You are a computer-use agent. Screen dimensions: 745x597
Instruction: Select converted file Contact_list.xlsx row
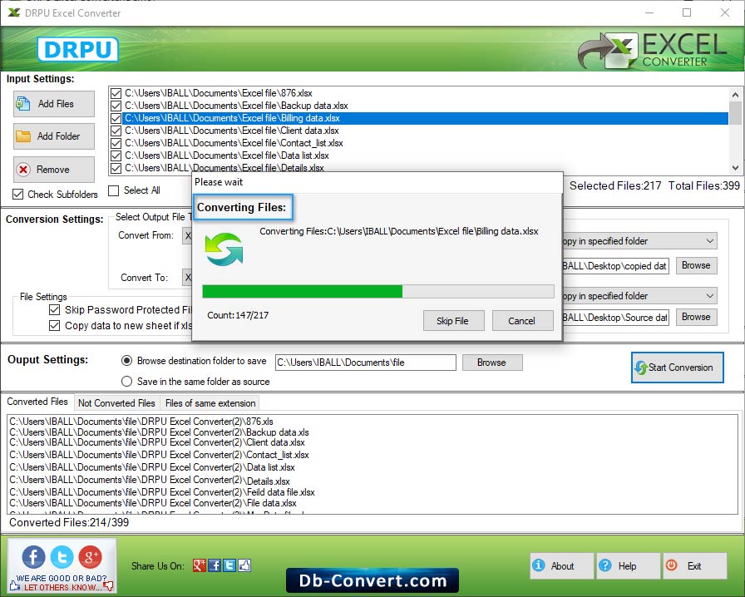point(159,455)
